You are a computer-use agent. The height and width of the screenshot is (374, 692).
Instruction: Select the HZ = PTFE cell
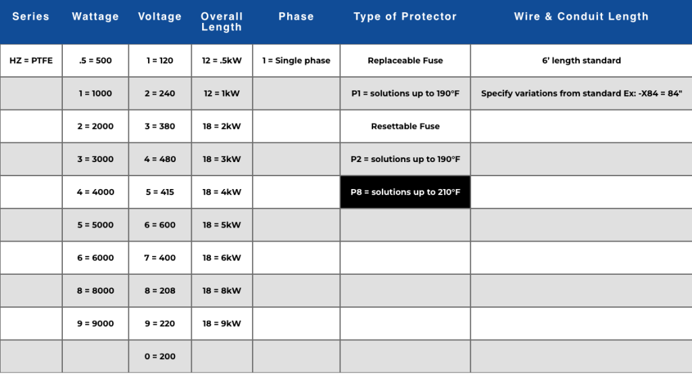tap(31, 61)
